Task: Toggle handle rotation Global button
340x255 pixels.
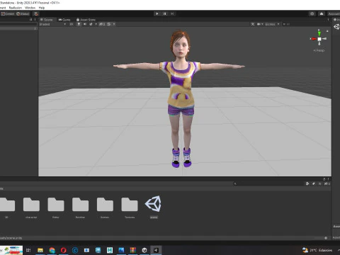Action: [x=23, y=14]
